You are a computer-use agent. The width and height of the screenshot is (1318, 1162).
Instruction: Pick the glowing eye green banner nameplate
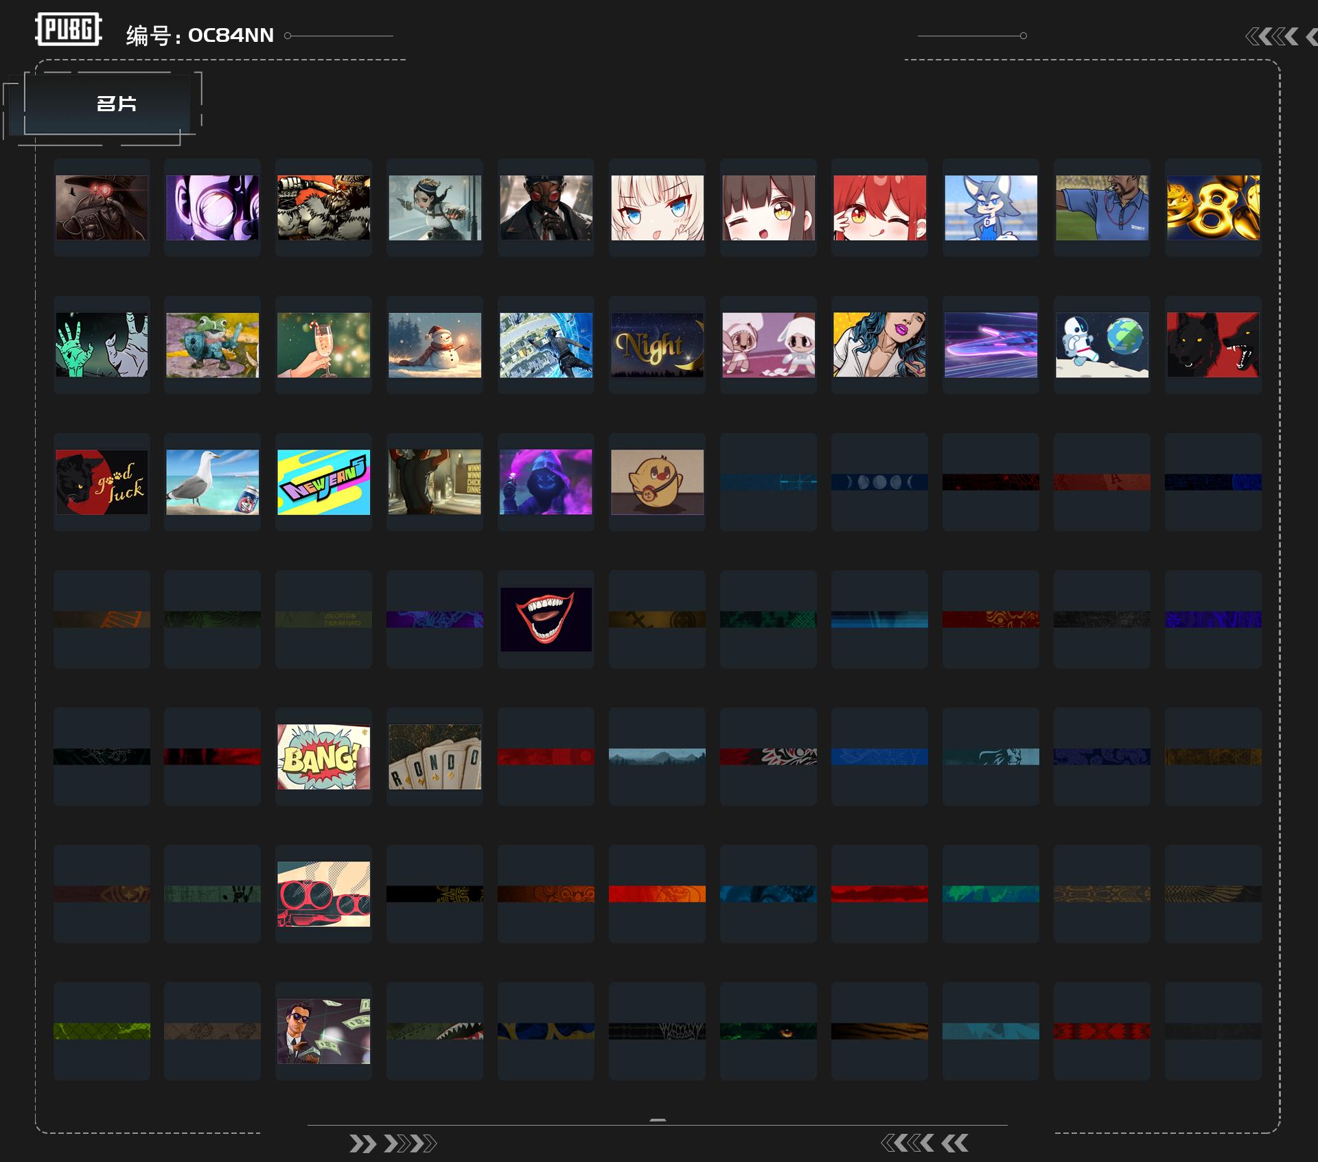[x=769, y=1031]
